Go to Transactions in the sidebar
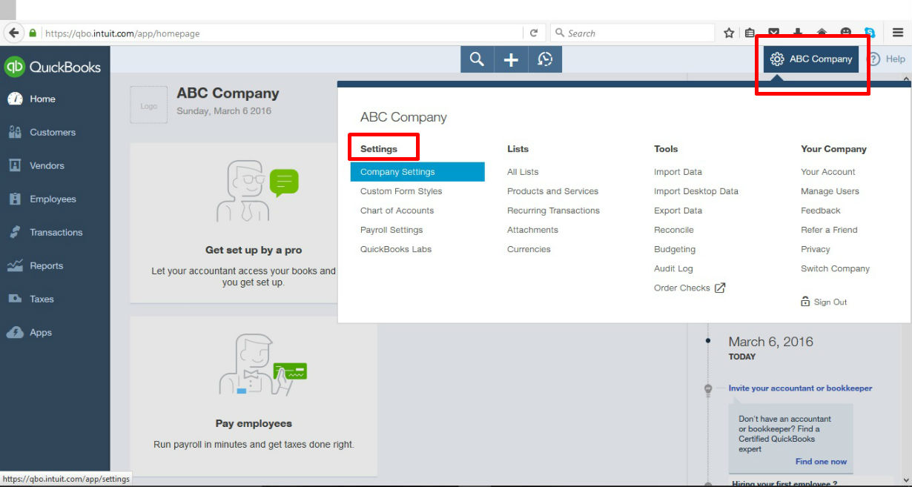The height and width of the screenshot is (487, 912). (x=55, y=233)
